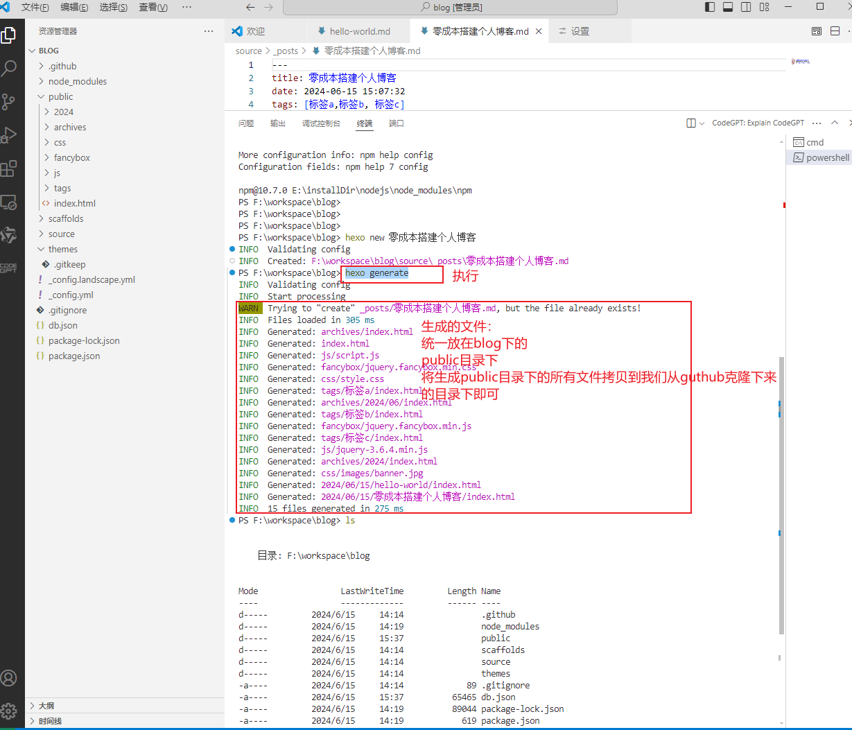Image resolution: width=852 pixels, height=730 pixels.
Task: Toggle the bottom panel layout button
Action: (x=728, y=7)
